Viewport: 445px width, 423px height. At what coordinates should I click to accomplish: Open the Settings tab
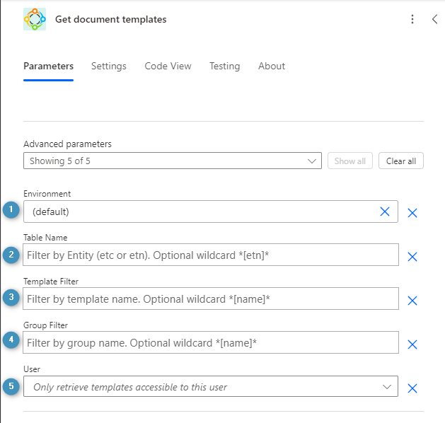(x=109, y=66)
